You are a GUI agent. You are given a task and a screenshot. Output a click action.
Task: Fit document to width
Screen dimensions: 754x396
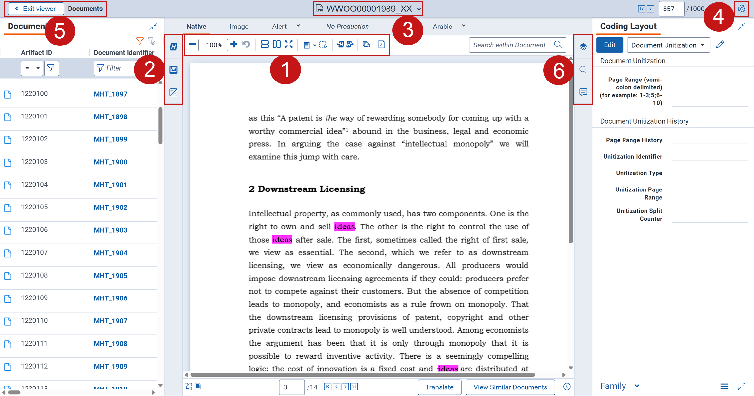[265, 45]
